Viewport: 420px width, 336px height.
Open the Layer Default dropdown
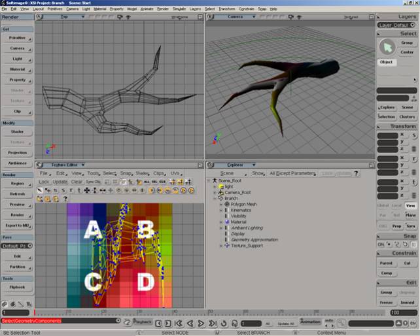(x=396, y=25)
